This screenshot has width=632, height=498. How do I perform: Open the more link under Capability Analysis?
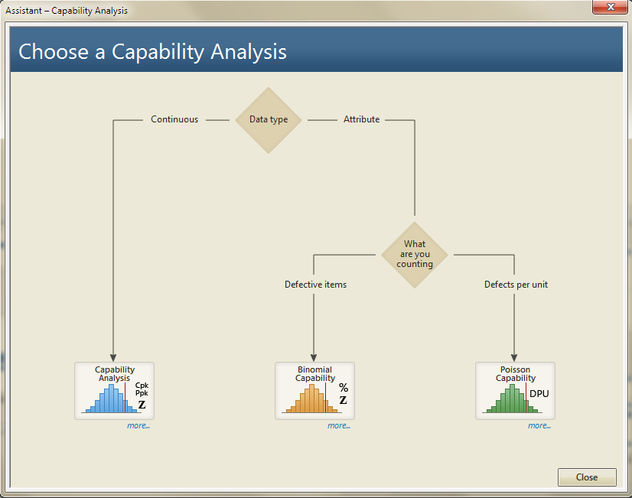(x=138, y=425)
